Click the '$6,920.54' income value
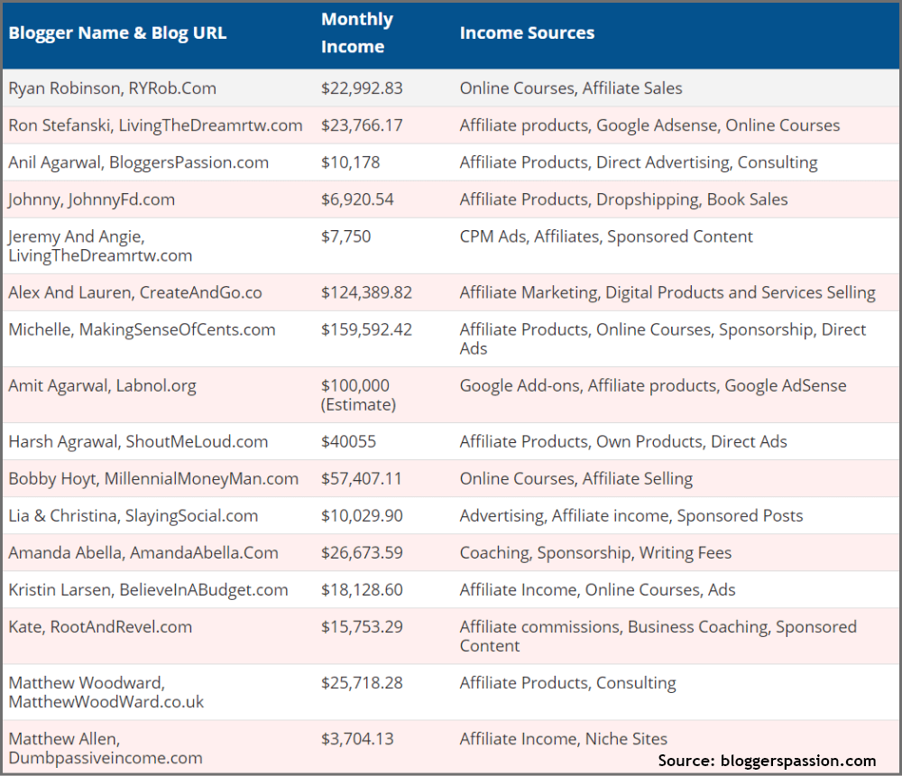Image resolution: width=902 pixels, height=776 pixels. point(357,199)
